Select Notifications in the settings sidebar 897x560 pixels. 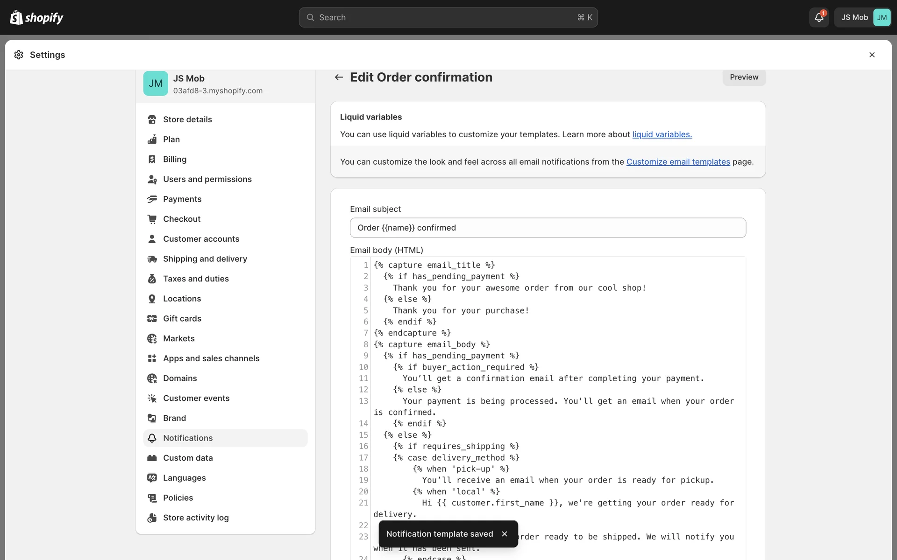188,438
